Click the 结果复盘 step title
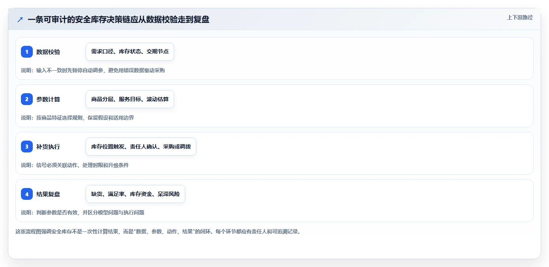 48,194
